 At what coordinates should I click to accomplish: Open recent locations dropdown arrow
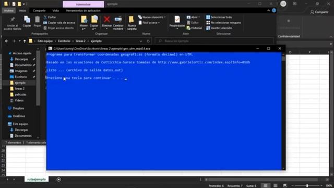[x=19, y=41]
